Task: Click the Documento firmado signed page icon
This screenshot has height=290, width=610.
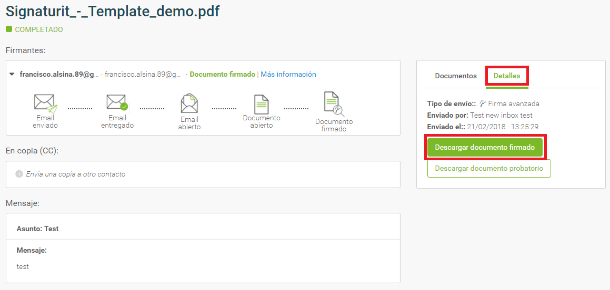Action: tap(334, 104)
